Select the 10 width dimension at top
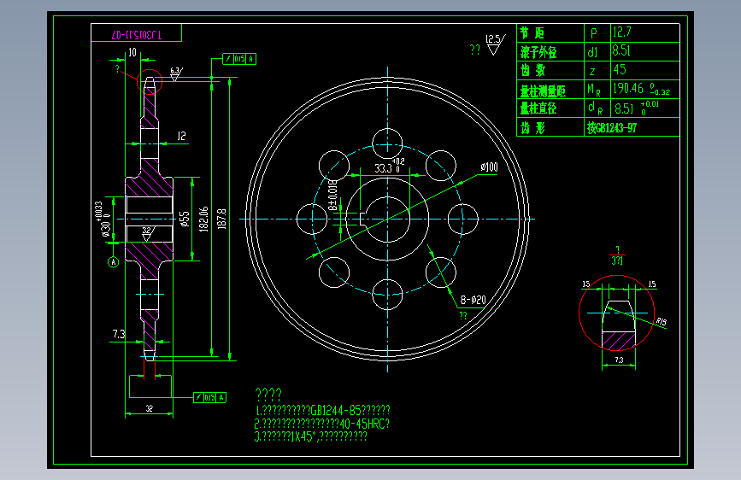 [132, 52]
